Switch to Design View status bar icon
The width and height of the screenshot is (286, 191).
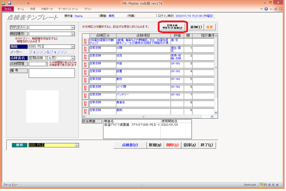[277, 185]
